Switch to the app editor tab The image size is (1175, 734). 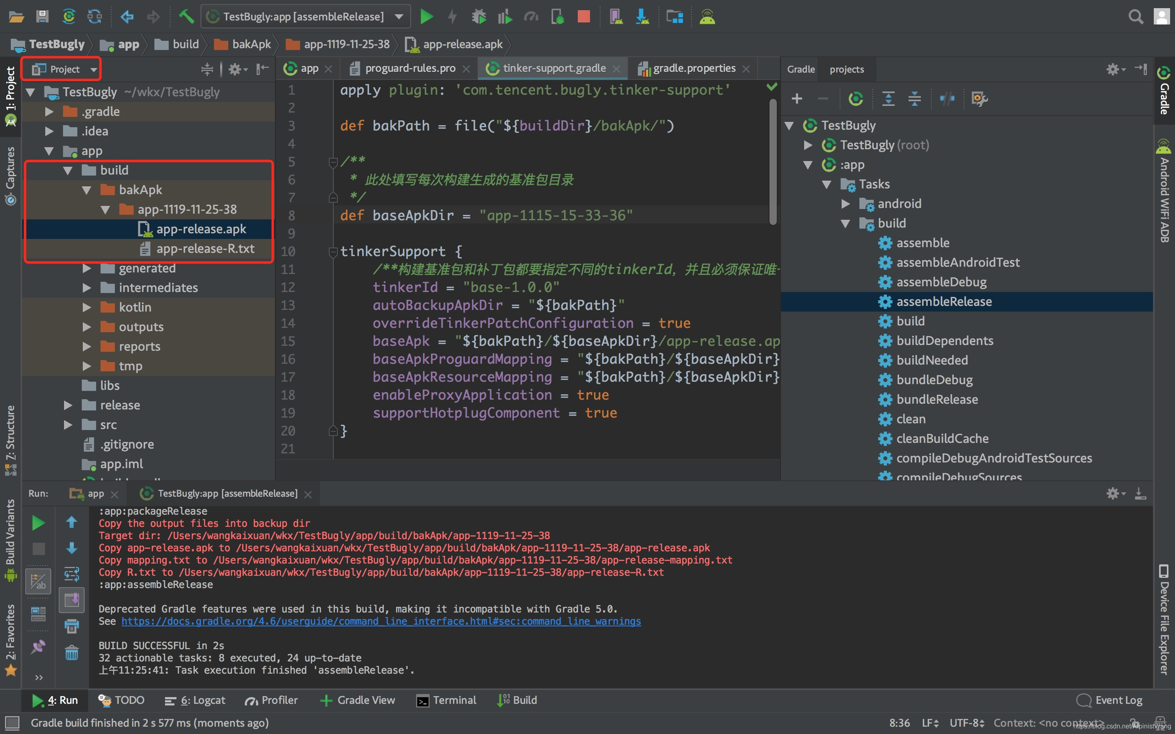click(x=309, y=69)
